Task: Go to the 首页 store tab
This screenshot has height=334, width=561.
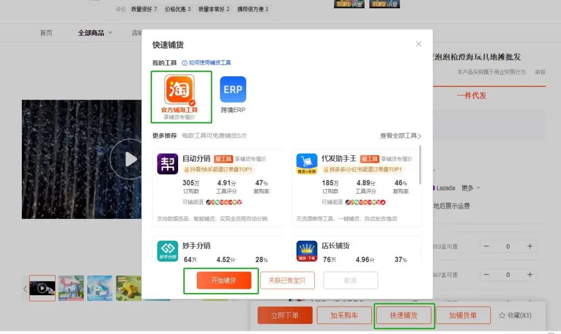Action: click(x=46, y=33)
